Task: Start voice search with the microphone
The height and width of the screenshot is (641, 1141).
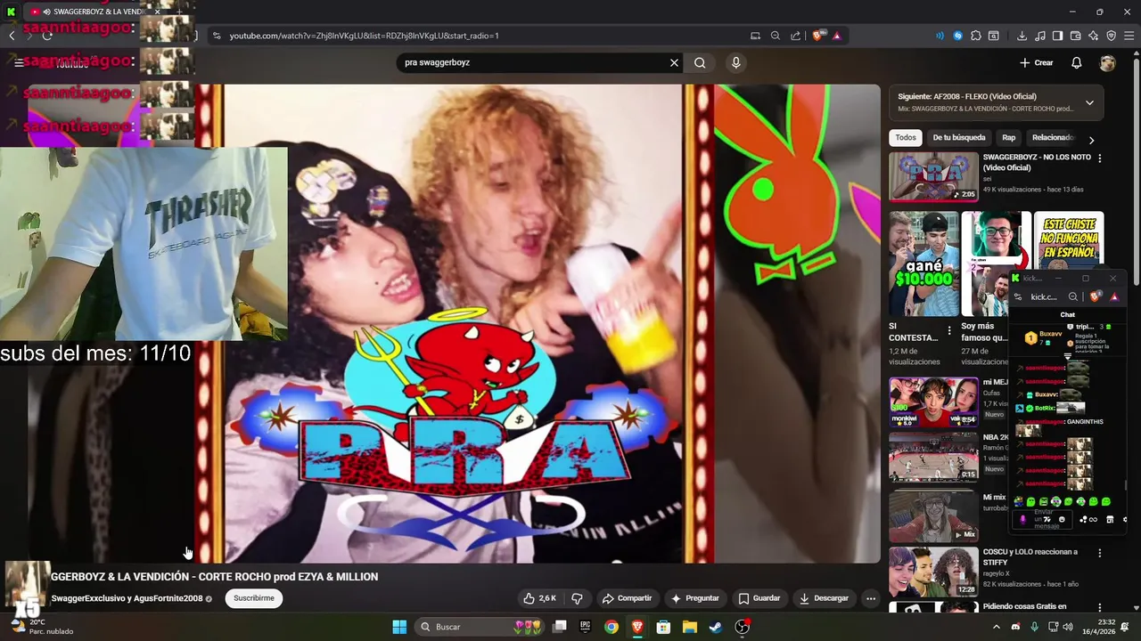Action: tap(735, 62)
